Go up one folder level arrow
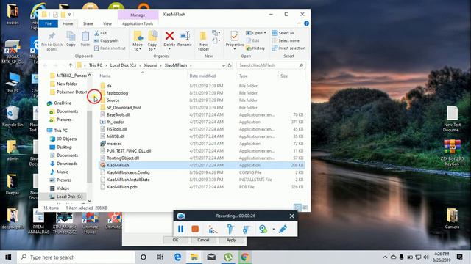Screen dimensions: 471x264 (71, 65)
